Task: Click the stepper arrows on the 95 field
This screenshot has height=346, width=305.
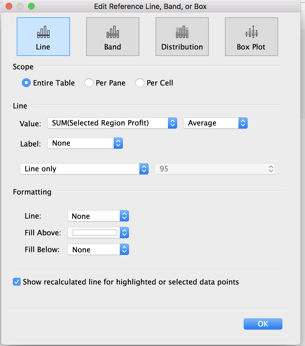Action: tap(271, 169)
